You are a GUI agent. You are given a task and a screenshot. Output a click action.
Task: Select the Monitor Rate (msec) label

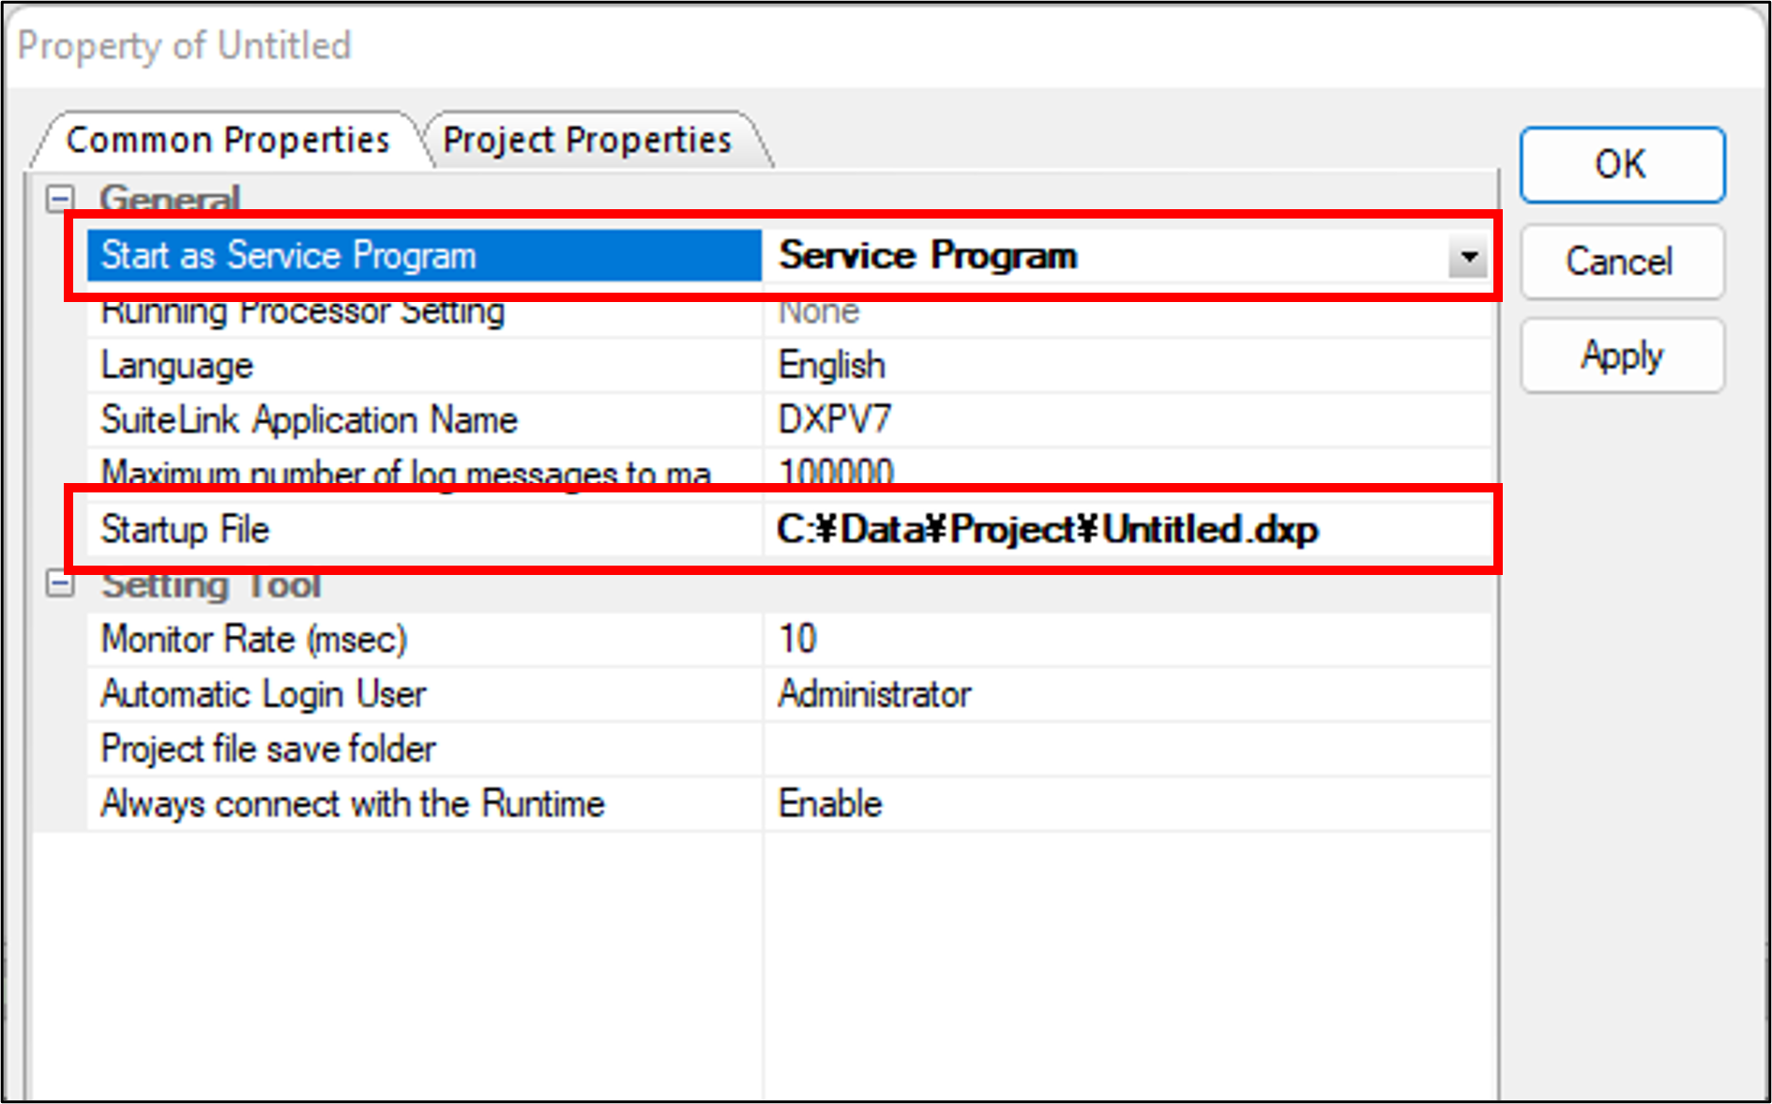click(x=253, y=640)
